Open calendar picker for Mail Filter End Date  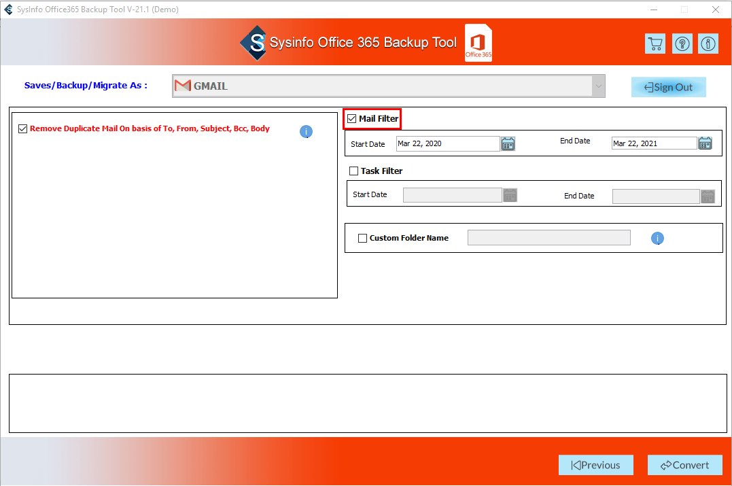click(x=705, y=143)
